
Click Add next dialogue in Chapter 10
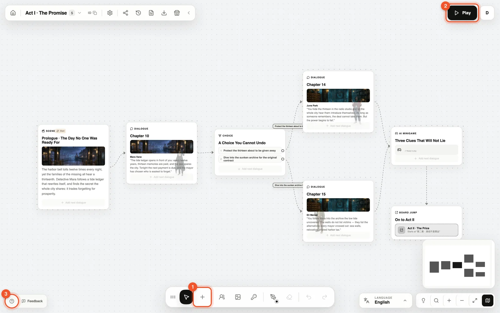tap(162, 177)
